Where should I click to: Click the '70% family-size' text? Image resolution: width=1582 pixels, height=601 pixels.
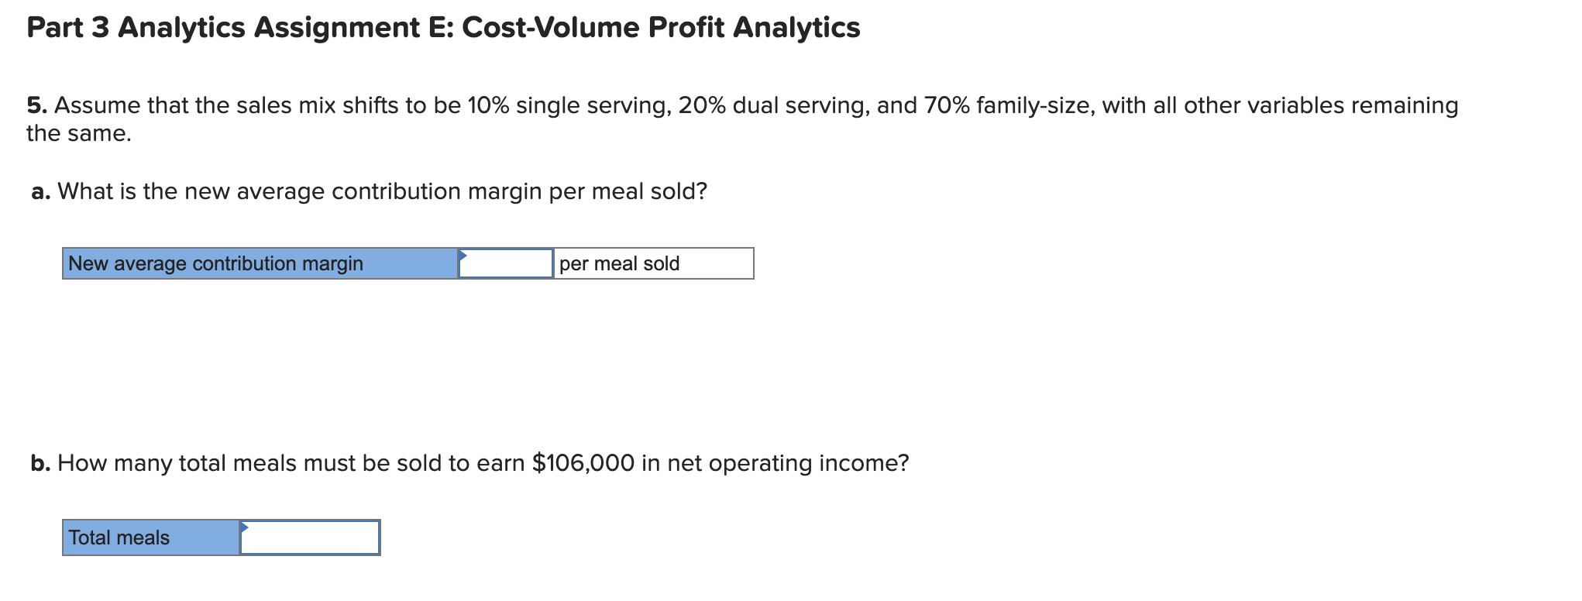(x=1009, y=105)
